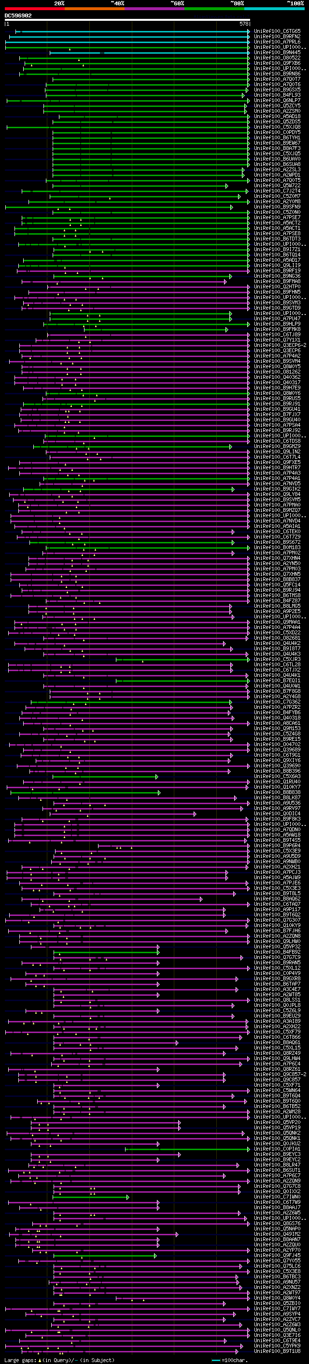This screenshot has height=1364, width=309.
Task: Select label UniRef100_B8A7F3
Action: (x=277, y=148)
